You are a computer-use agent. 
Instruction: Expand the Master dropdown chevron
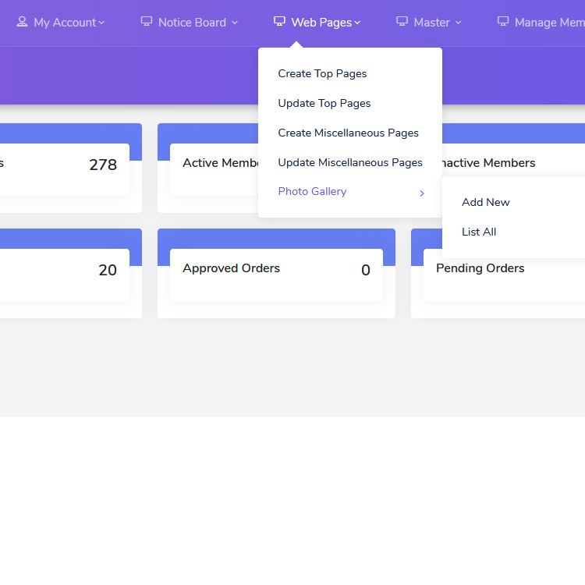click(458, 23)
